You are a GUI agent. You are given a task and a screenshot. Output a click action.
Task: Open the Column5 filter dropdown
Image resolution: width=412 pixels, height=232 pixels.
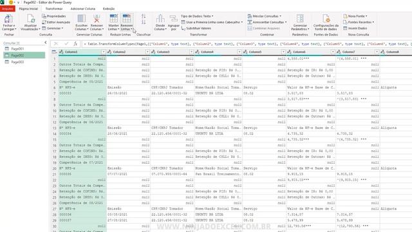(x=283, y=52)
